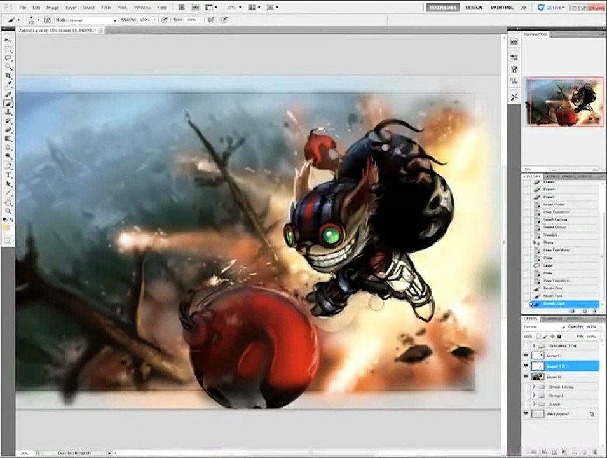Select the Layer 18 thumbnail
Image resolution: width=607 pixels, height=458 pixels.
tap(538, 376)
